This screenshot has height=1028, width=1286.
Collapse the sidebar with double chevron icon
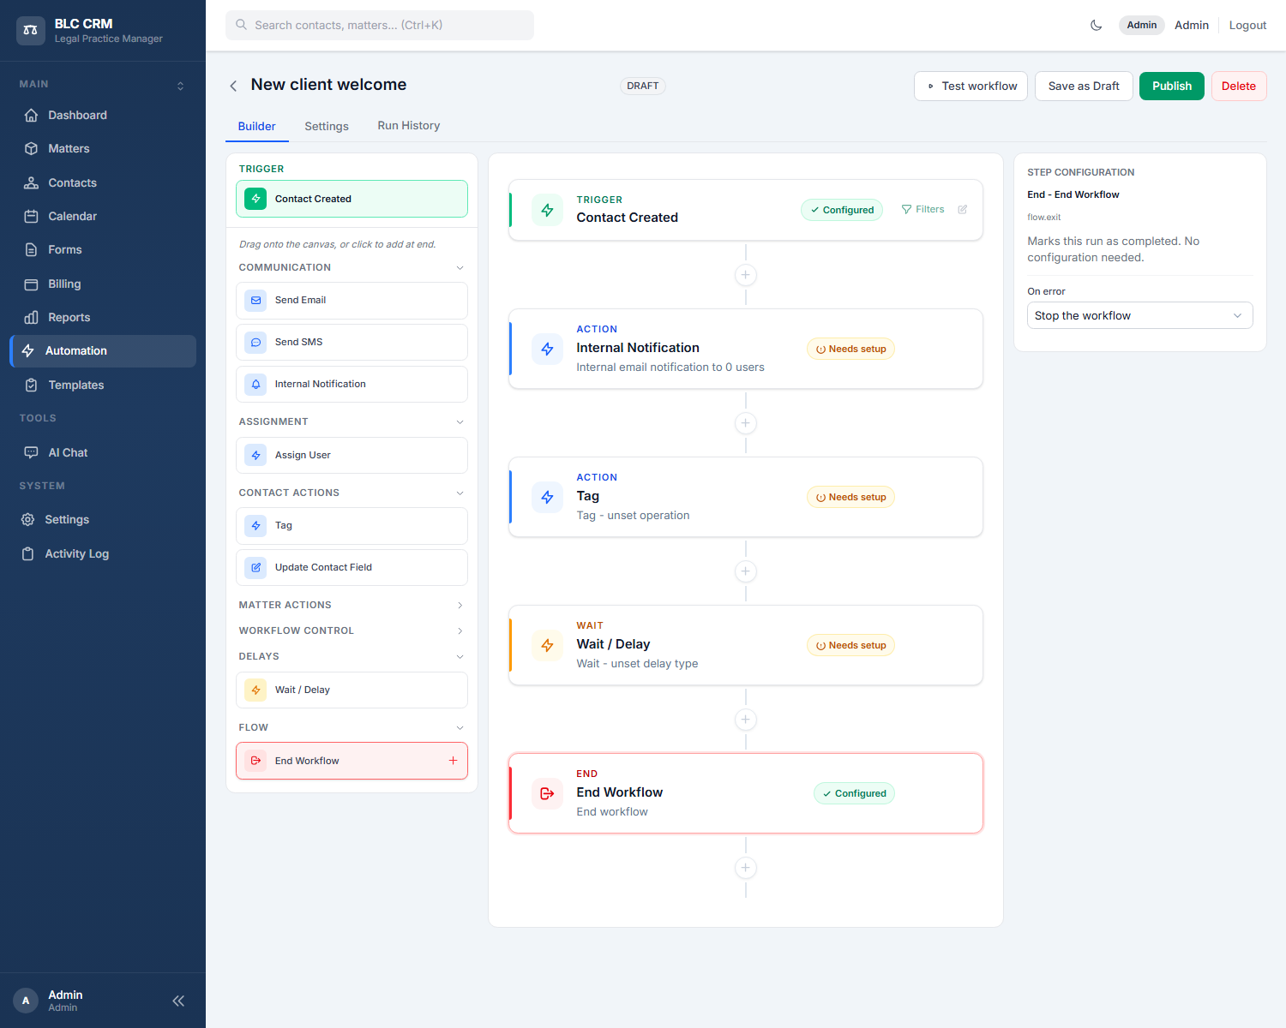pyautogui.click(x=178, y=1001)
